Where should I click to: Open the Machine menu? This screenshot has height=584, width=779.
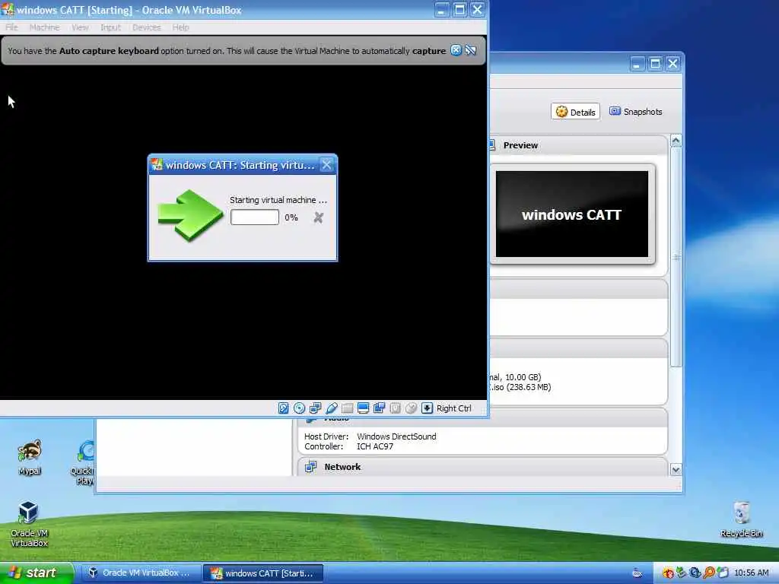[44, 27]
